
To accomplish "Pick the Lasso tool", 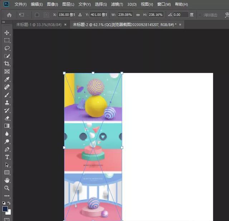I will pyautogui.click(x=7, y=48).
